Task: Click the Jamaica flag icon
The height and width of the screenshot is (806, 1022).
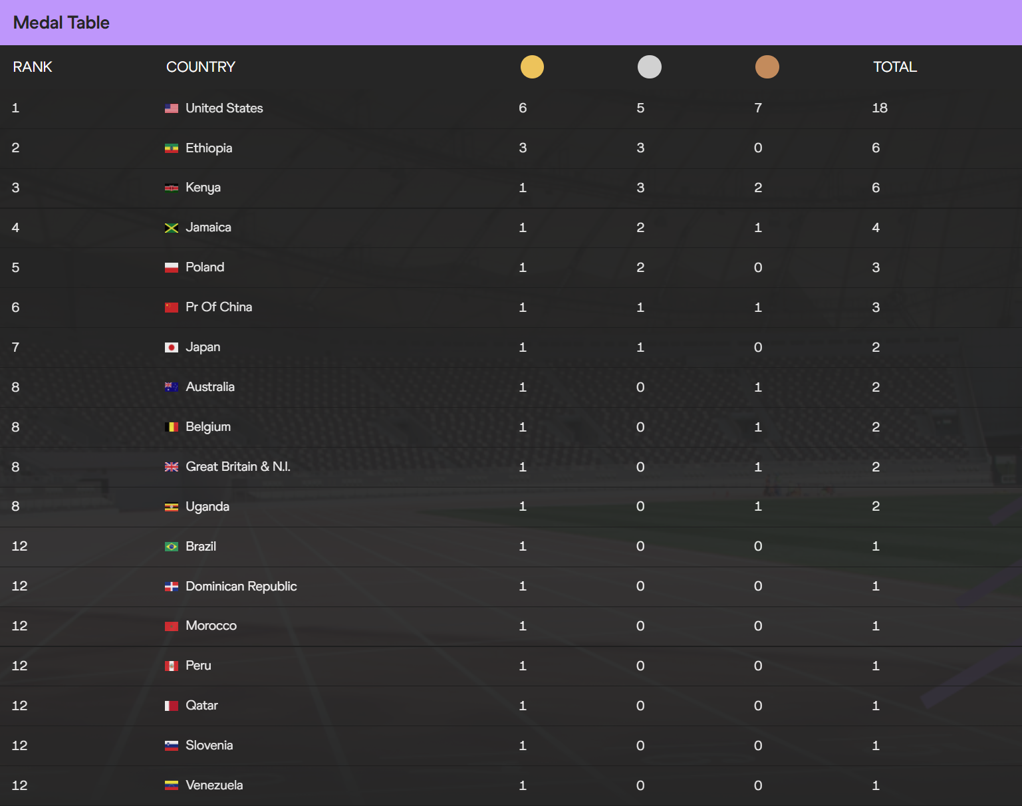Action: tap(172, 228)
